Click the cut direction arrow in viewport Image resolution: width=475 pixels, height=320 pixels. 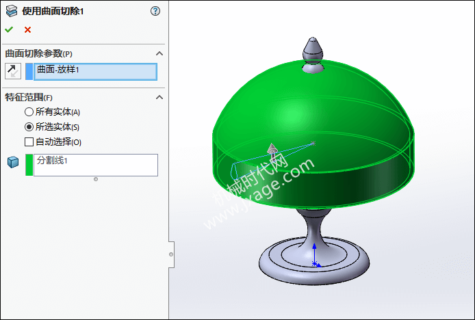272,152
